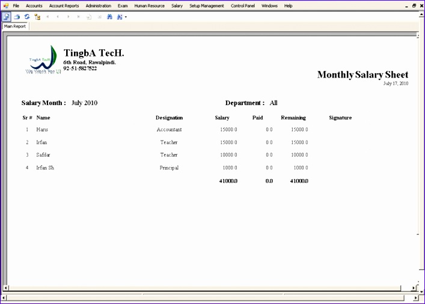Click the report viewer horizontal scroll left arrow
Image resolution: width=425 pixels, height=304 pixels.
click(6, 288)
